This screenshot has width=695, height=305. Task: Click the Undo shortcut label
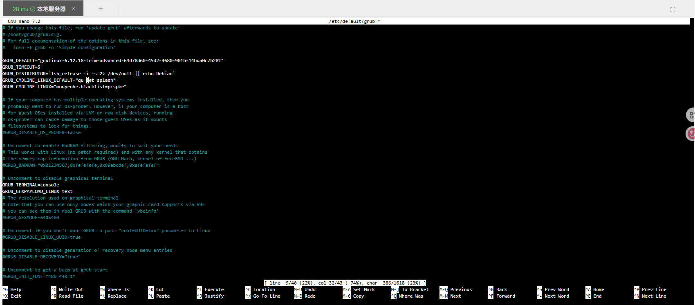click(310, 289)
